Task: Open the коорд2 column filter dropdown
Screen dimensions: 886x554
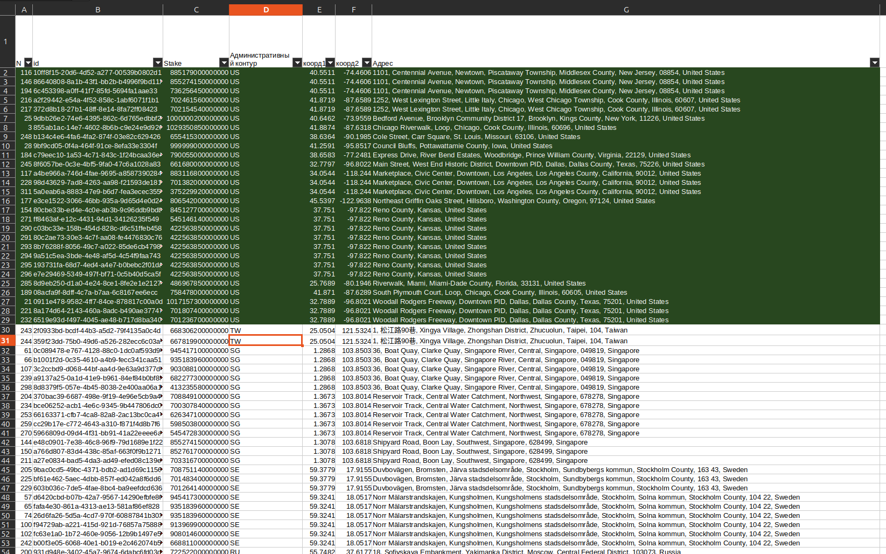Action: [367, 63]
